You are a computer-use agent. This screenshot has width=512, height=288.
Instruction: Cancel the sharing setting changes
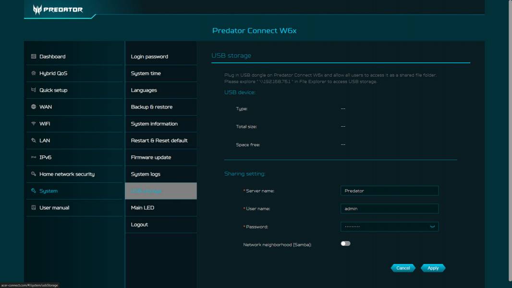click(403, 268)
